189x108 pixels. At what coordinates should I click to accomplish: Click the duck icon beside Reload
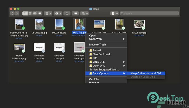pyautogui.click(x=91, y=50)
